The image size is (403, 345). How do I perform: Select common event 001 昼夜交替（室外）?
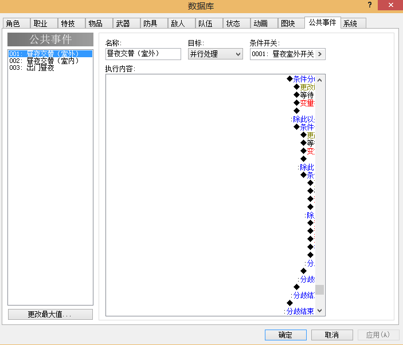click(x=50, y=54)
